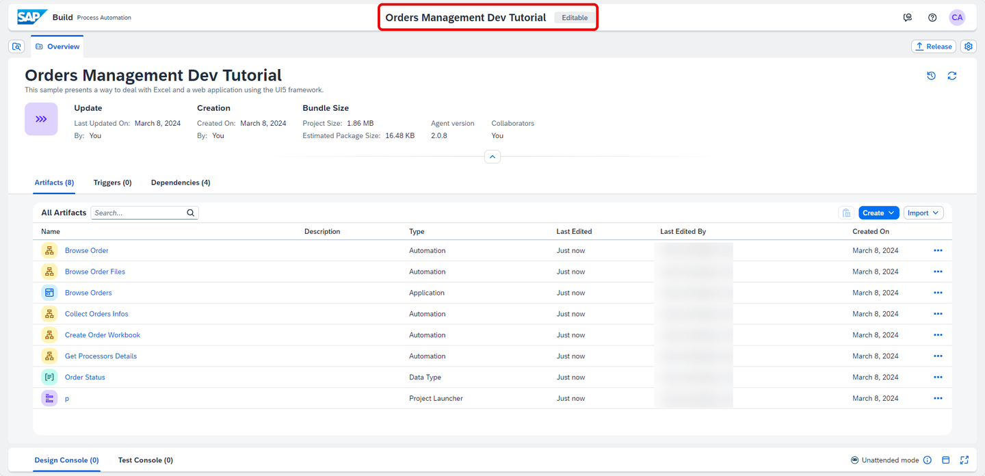985x476 pixels.
Task: Click the Get Processors Details automation icon
Action: (49, 356)
